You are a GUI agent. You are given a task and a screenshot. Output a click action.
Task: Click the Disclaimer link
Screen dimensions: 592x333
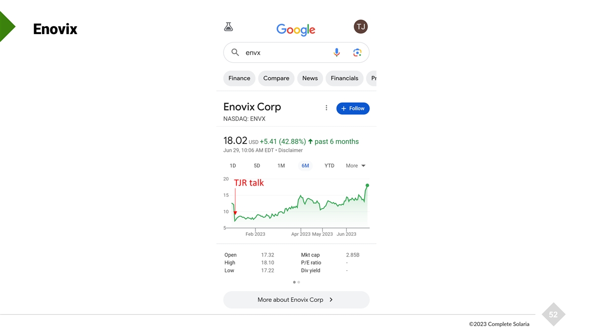(291, 150)
